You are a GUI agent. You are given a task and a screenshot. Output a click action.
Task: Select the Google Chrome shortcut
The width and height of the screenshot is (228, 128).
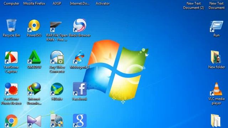click(11, 121)
